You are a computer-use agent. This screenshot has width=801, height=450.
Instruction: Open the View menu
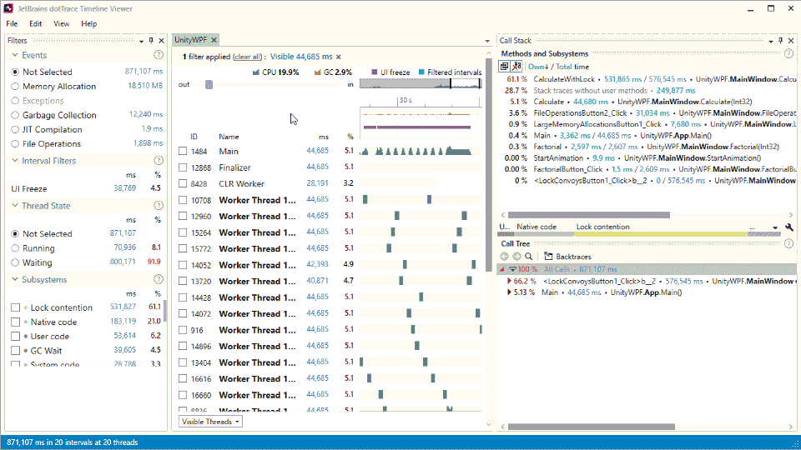[x=62, y=24]
